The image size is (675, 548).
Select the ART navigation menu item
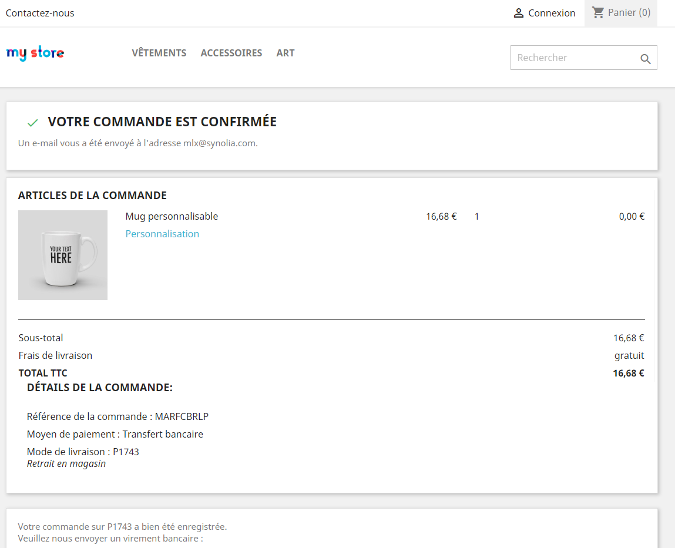click(286, 53)
